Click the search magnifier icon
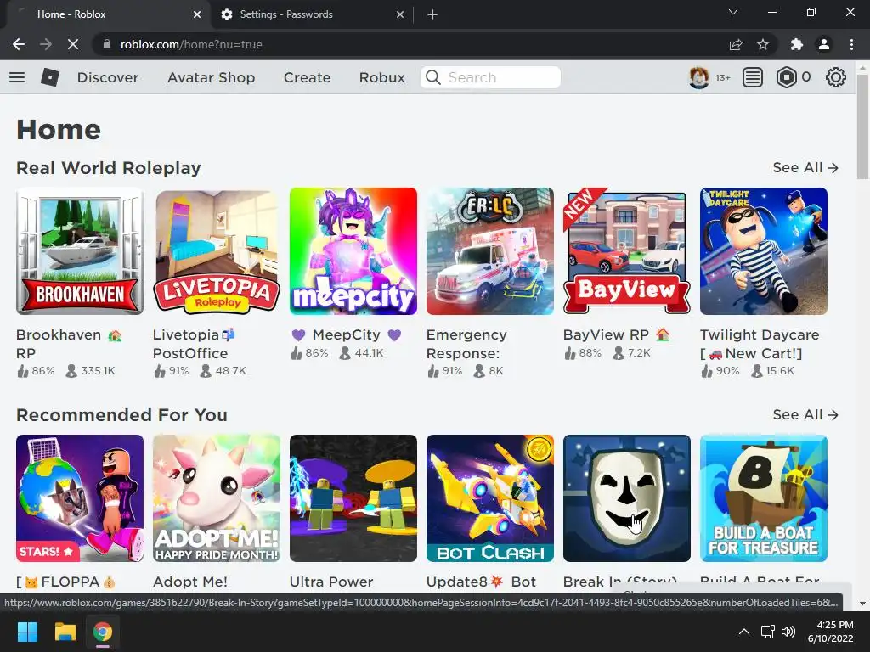Viewport: 870px width, 652px height. coord(433,77)
